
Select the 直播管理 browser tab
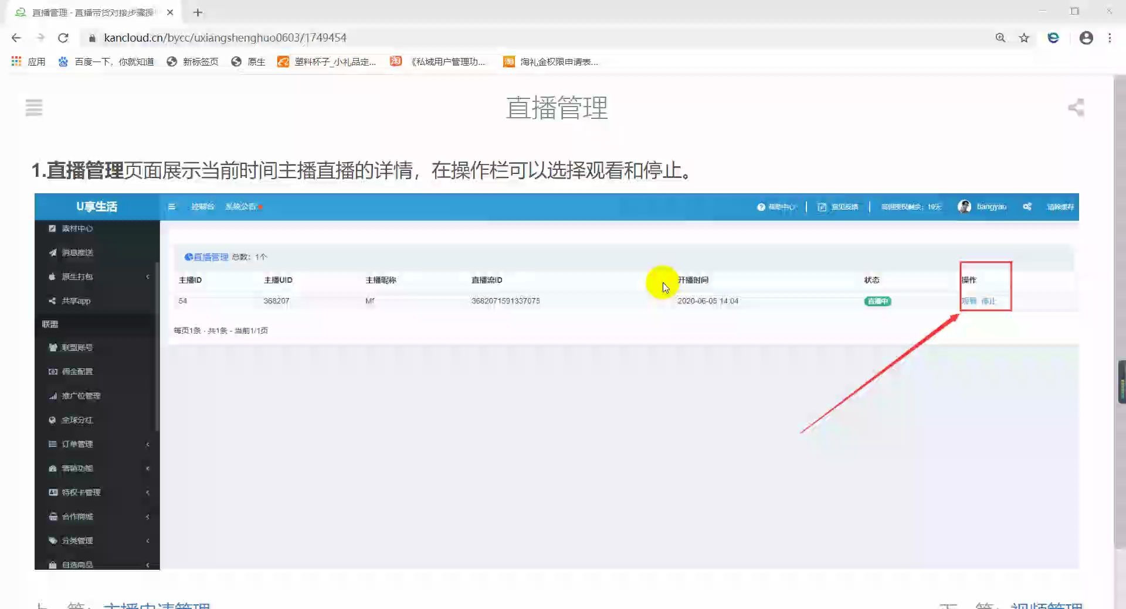[93, 12]
